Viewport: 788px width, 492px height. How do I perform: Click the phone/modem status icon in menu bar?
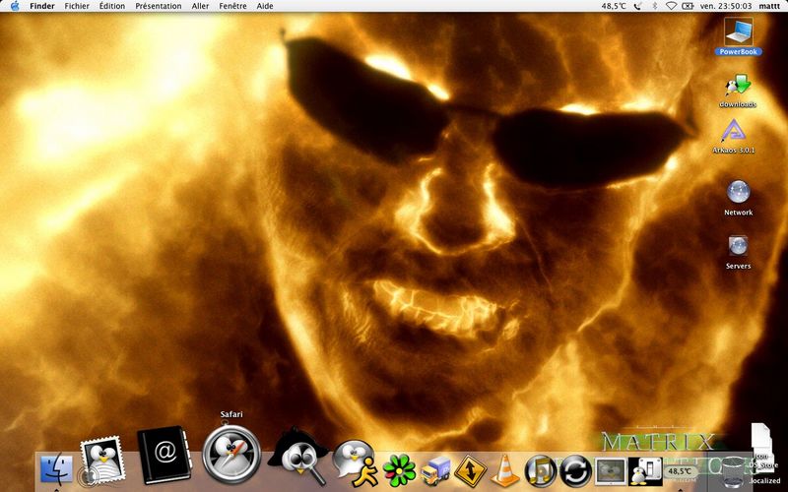tap(637, 6)
